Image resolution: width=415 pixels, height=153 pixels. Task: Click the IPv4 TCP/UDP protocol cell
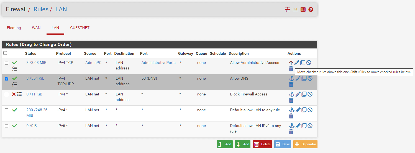[x=66, y=81]
